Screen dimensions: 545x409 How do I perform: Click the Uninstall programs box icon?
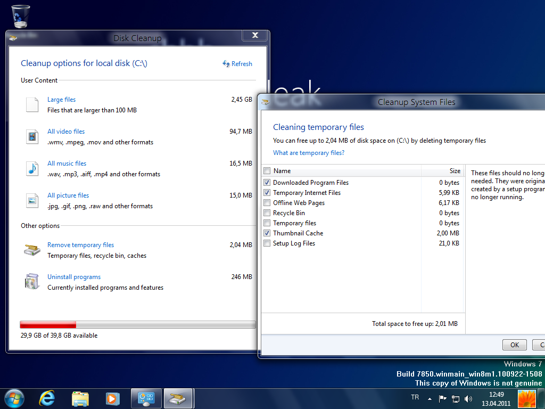tap(32, 282)
